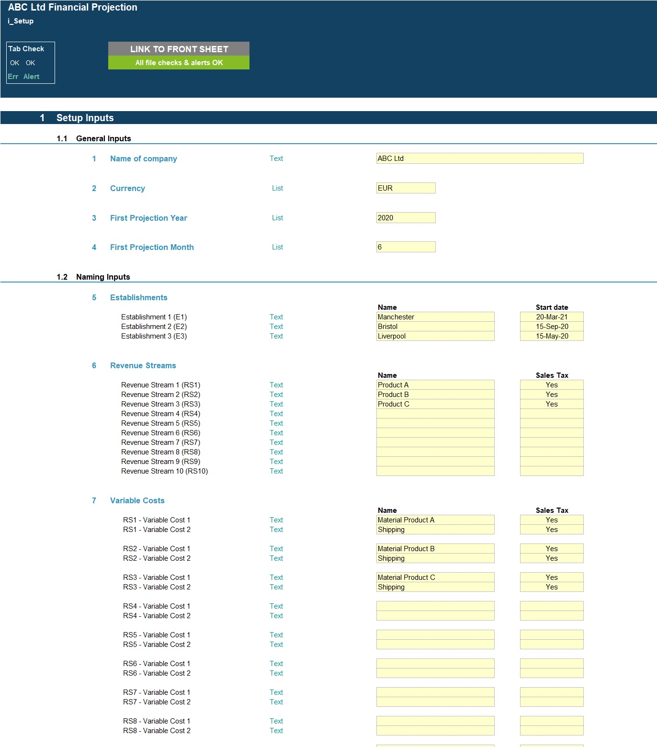Viewport: 657px width, 747px height.
Task: Click the LINK TO FRONT SHEET button
Action: point(179,49)
